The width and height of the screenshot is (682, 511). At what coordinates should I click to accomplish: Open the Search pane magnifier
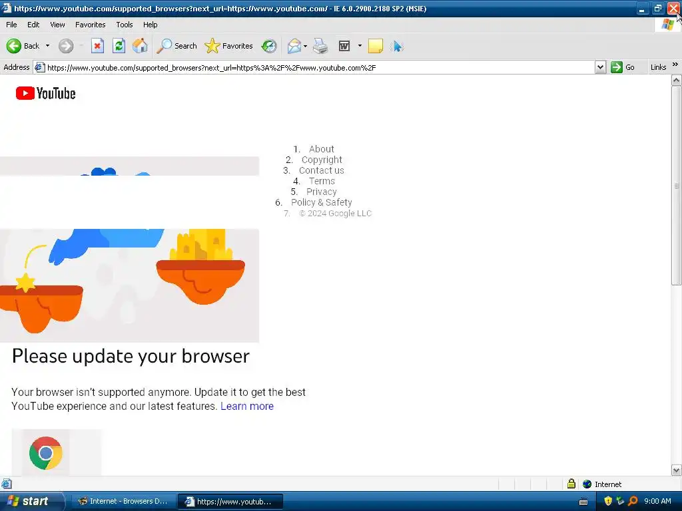176,46
